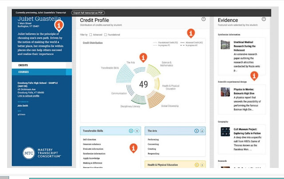
Task: Select the Evaluate information skill
Action: (93, 149)
